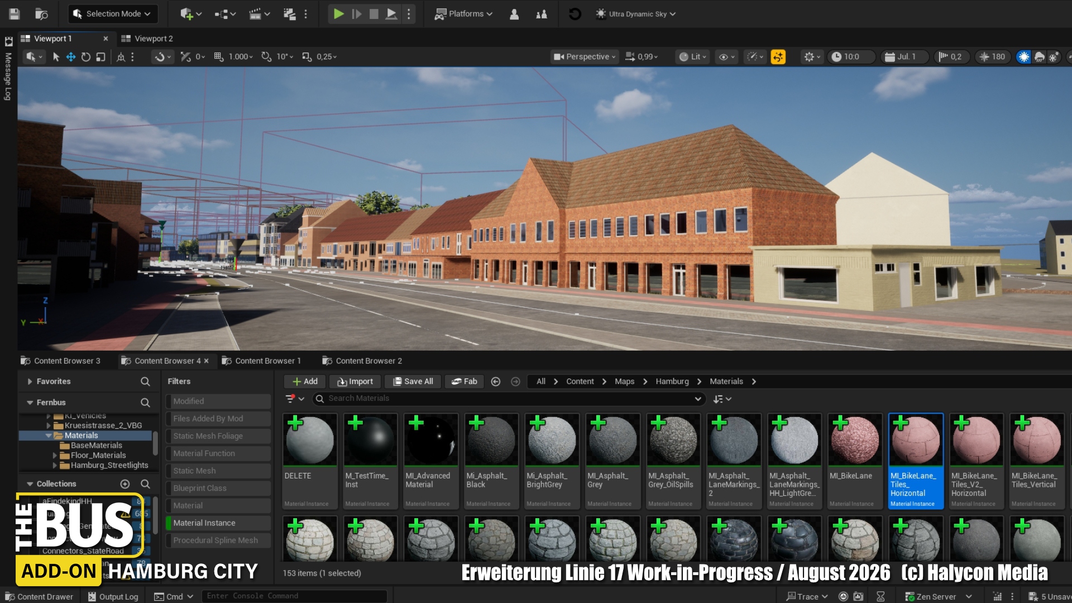Screen dimensions: 1072x603
Task: Add a new collection with plus icon
Action: (125, 484)
